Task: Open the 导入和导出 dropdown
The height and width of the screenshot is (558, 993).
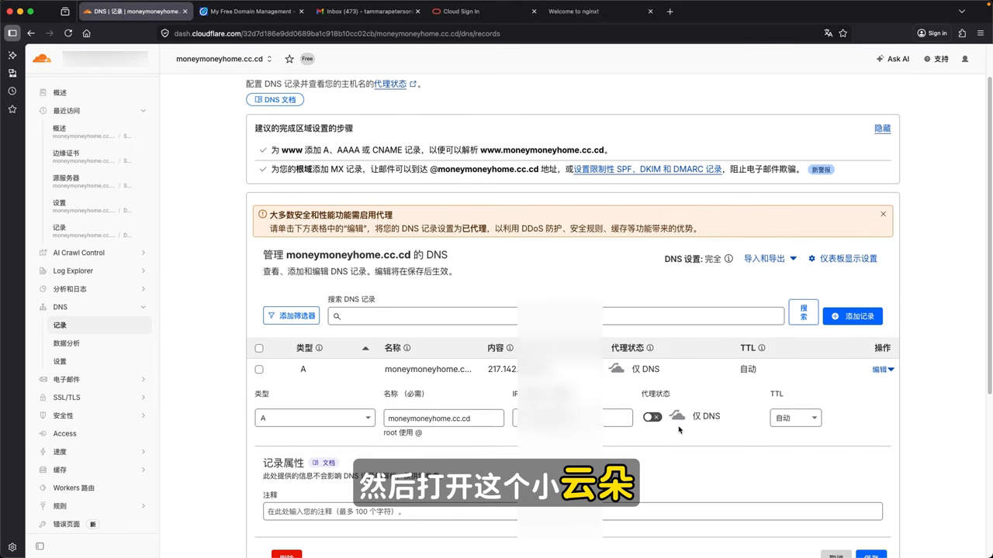Action: (770, 259)
